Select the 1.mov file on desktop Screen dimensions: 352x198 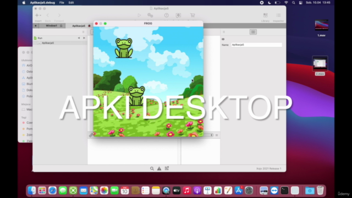tap(321, 28)
